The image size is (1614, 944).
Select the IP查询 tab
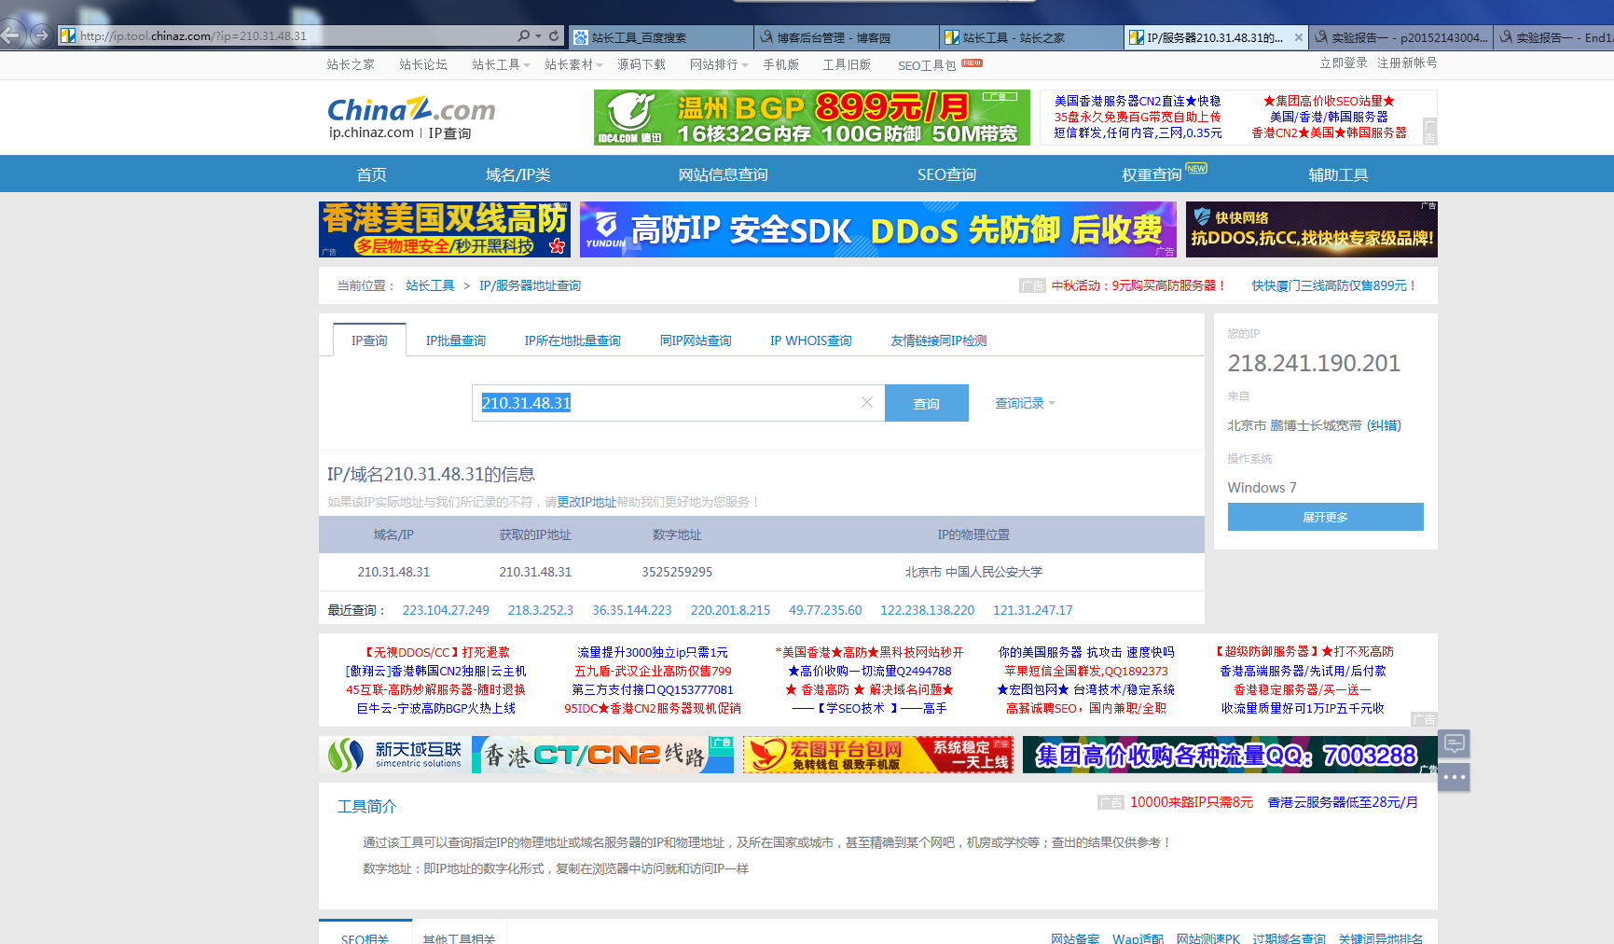[x=369, y=340]
